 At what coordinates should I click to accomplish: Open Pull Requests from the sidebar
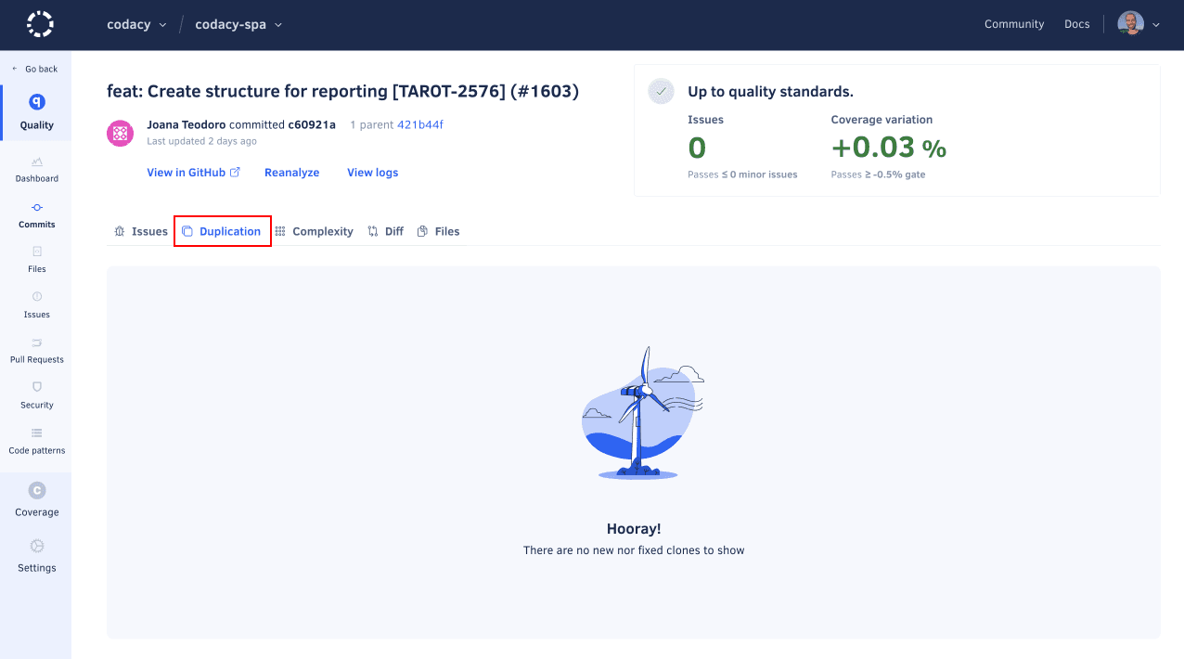(x=36, y=350)
